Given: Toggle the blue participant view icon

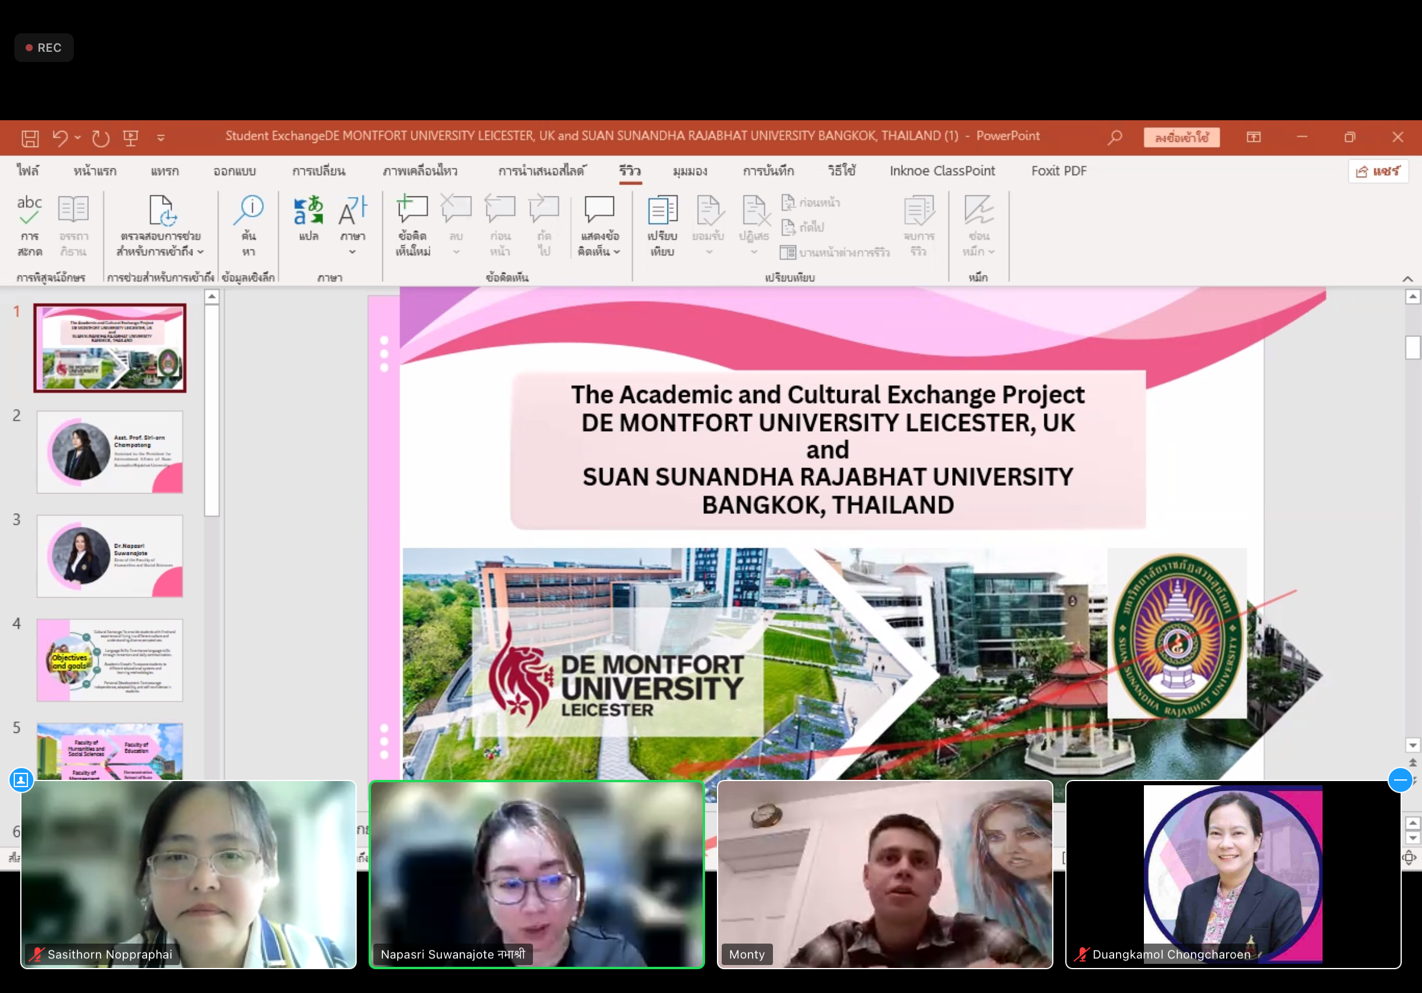Looking at the screenshot, I should (21, 780).
